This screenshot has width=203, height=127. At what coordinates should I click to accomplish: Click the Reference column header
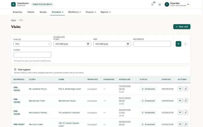(x=19, y=79)
